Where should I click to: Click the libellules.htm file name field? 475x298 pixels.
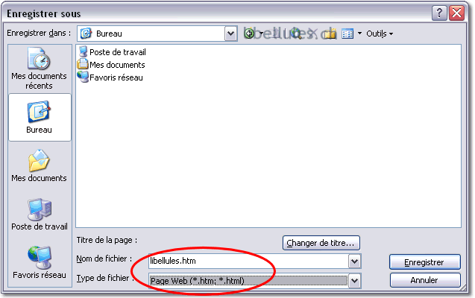point(249,261)
